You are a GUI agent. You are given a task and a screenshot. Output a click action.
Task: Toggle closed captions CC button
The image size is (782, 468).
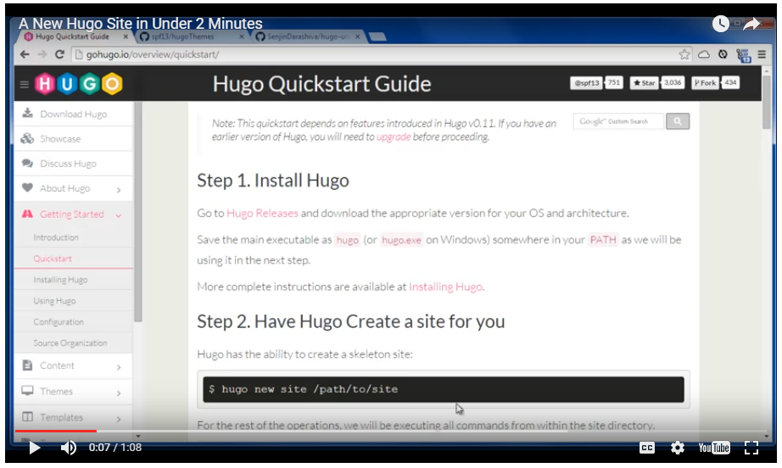coord(647,448)
